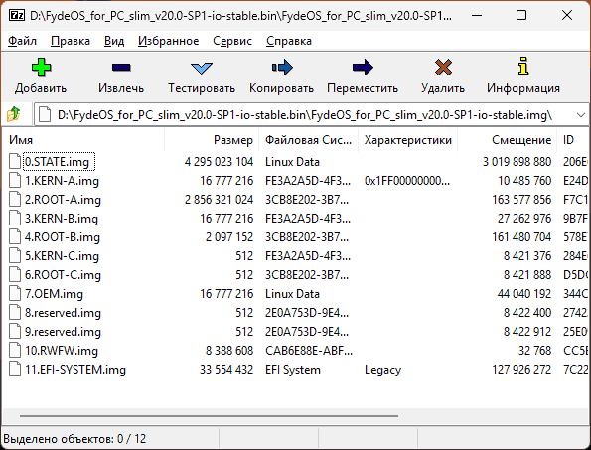The image size is (591, 450).
Task: Select the 6.ROOT-C.img file name
Action: click(63, 274)
